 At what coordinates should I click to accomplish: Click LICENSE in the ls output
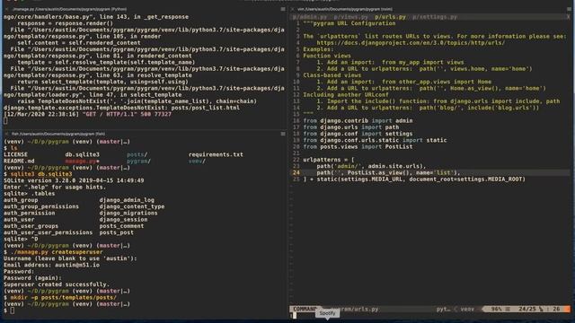click(15, 154)
